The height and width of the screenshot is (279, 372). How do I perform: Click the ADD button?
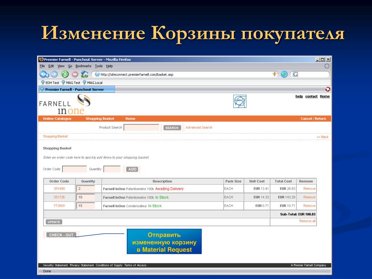pyautogui.click(x=132, y=169)
